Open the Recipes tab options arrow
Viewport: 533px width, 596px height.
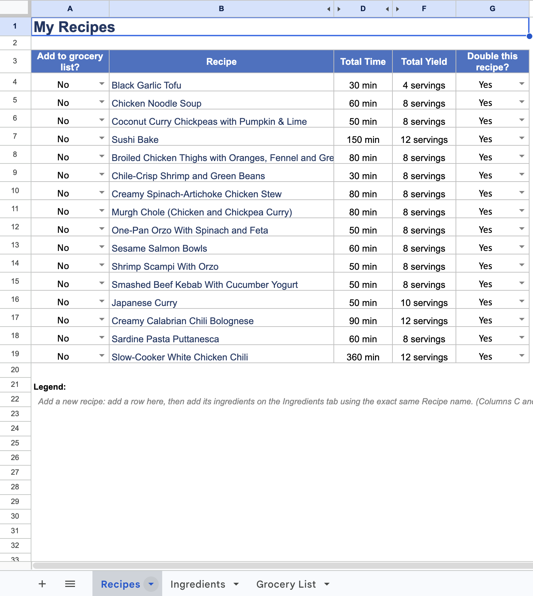(151, 584)
